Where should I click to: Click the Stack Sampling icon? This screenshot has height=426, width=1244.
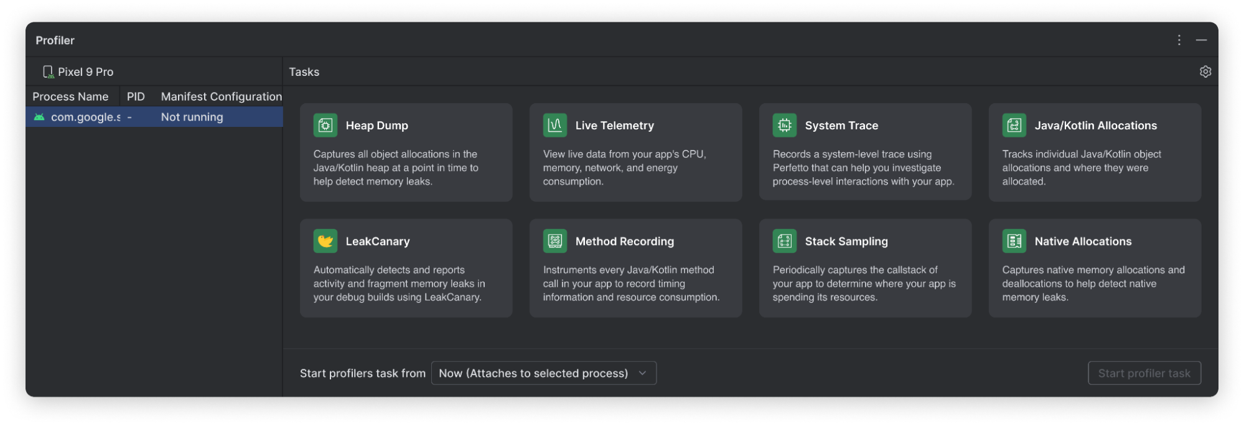coord(785,241)
